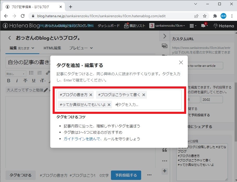The height and width of the screenshot is (182, 237).
Task: Open a new Chrome tab
Action: click(71, 7)
